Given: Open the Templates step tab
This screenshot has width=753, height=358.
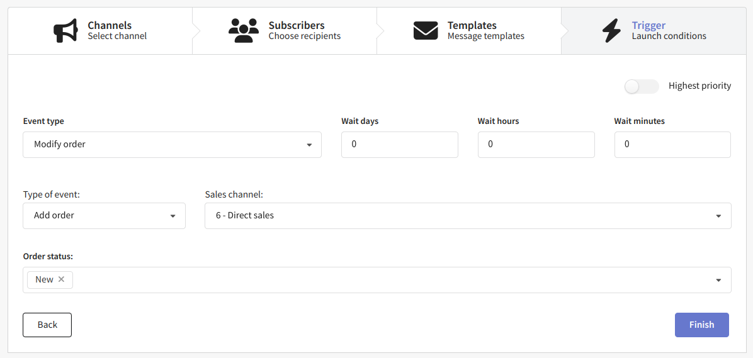Looking at the screenshot, I should (x=468, y=31).
